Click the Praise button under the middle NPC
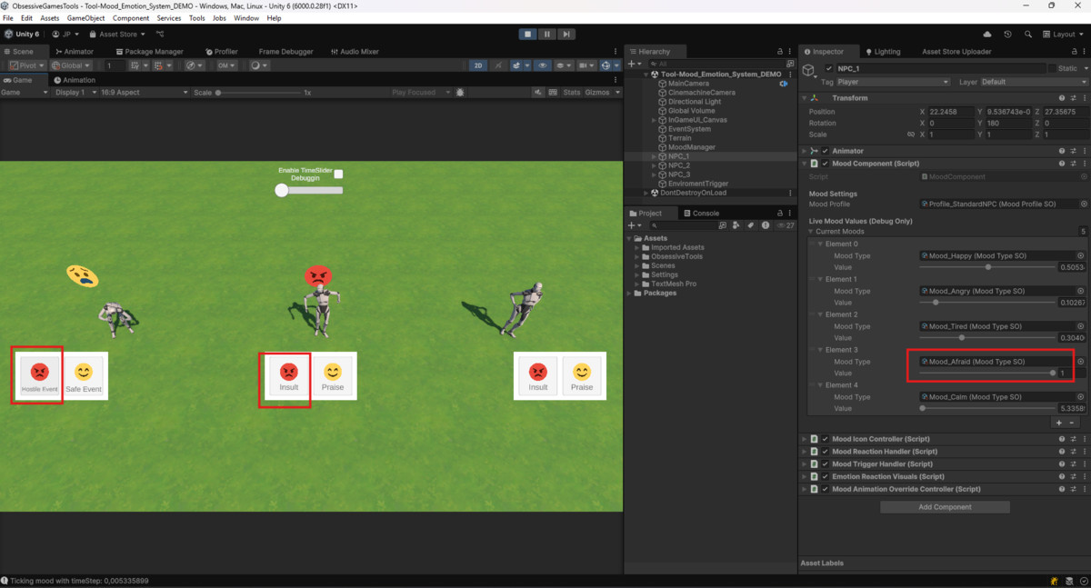 point(333,376)
